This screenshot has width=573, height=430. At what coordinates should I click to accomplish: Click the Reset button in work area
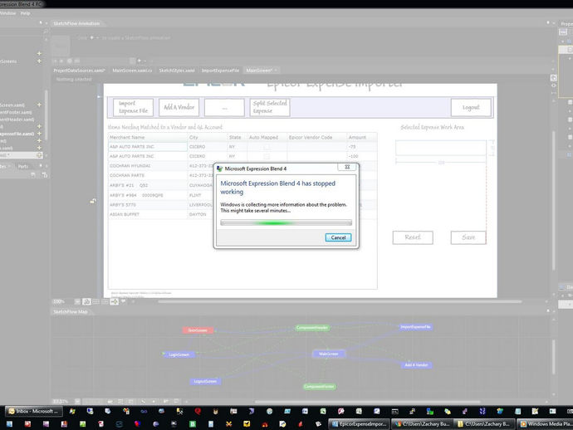tap(413, 237)
